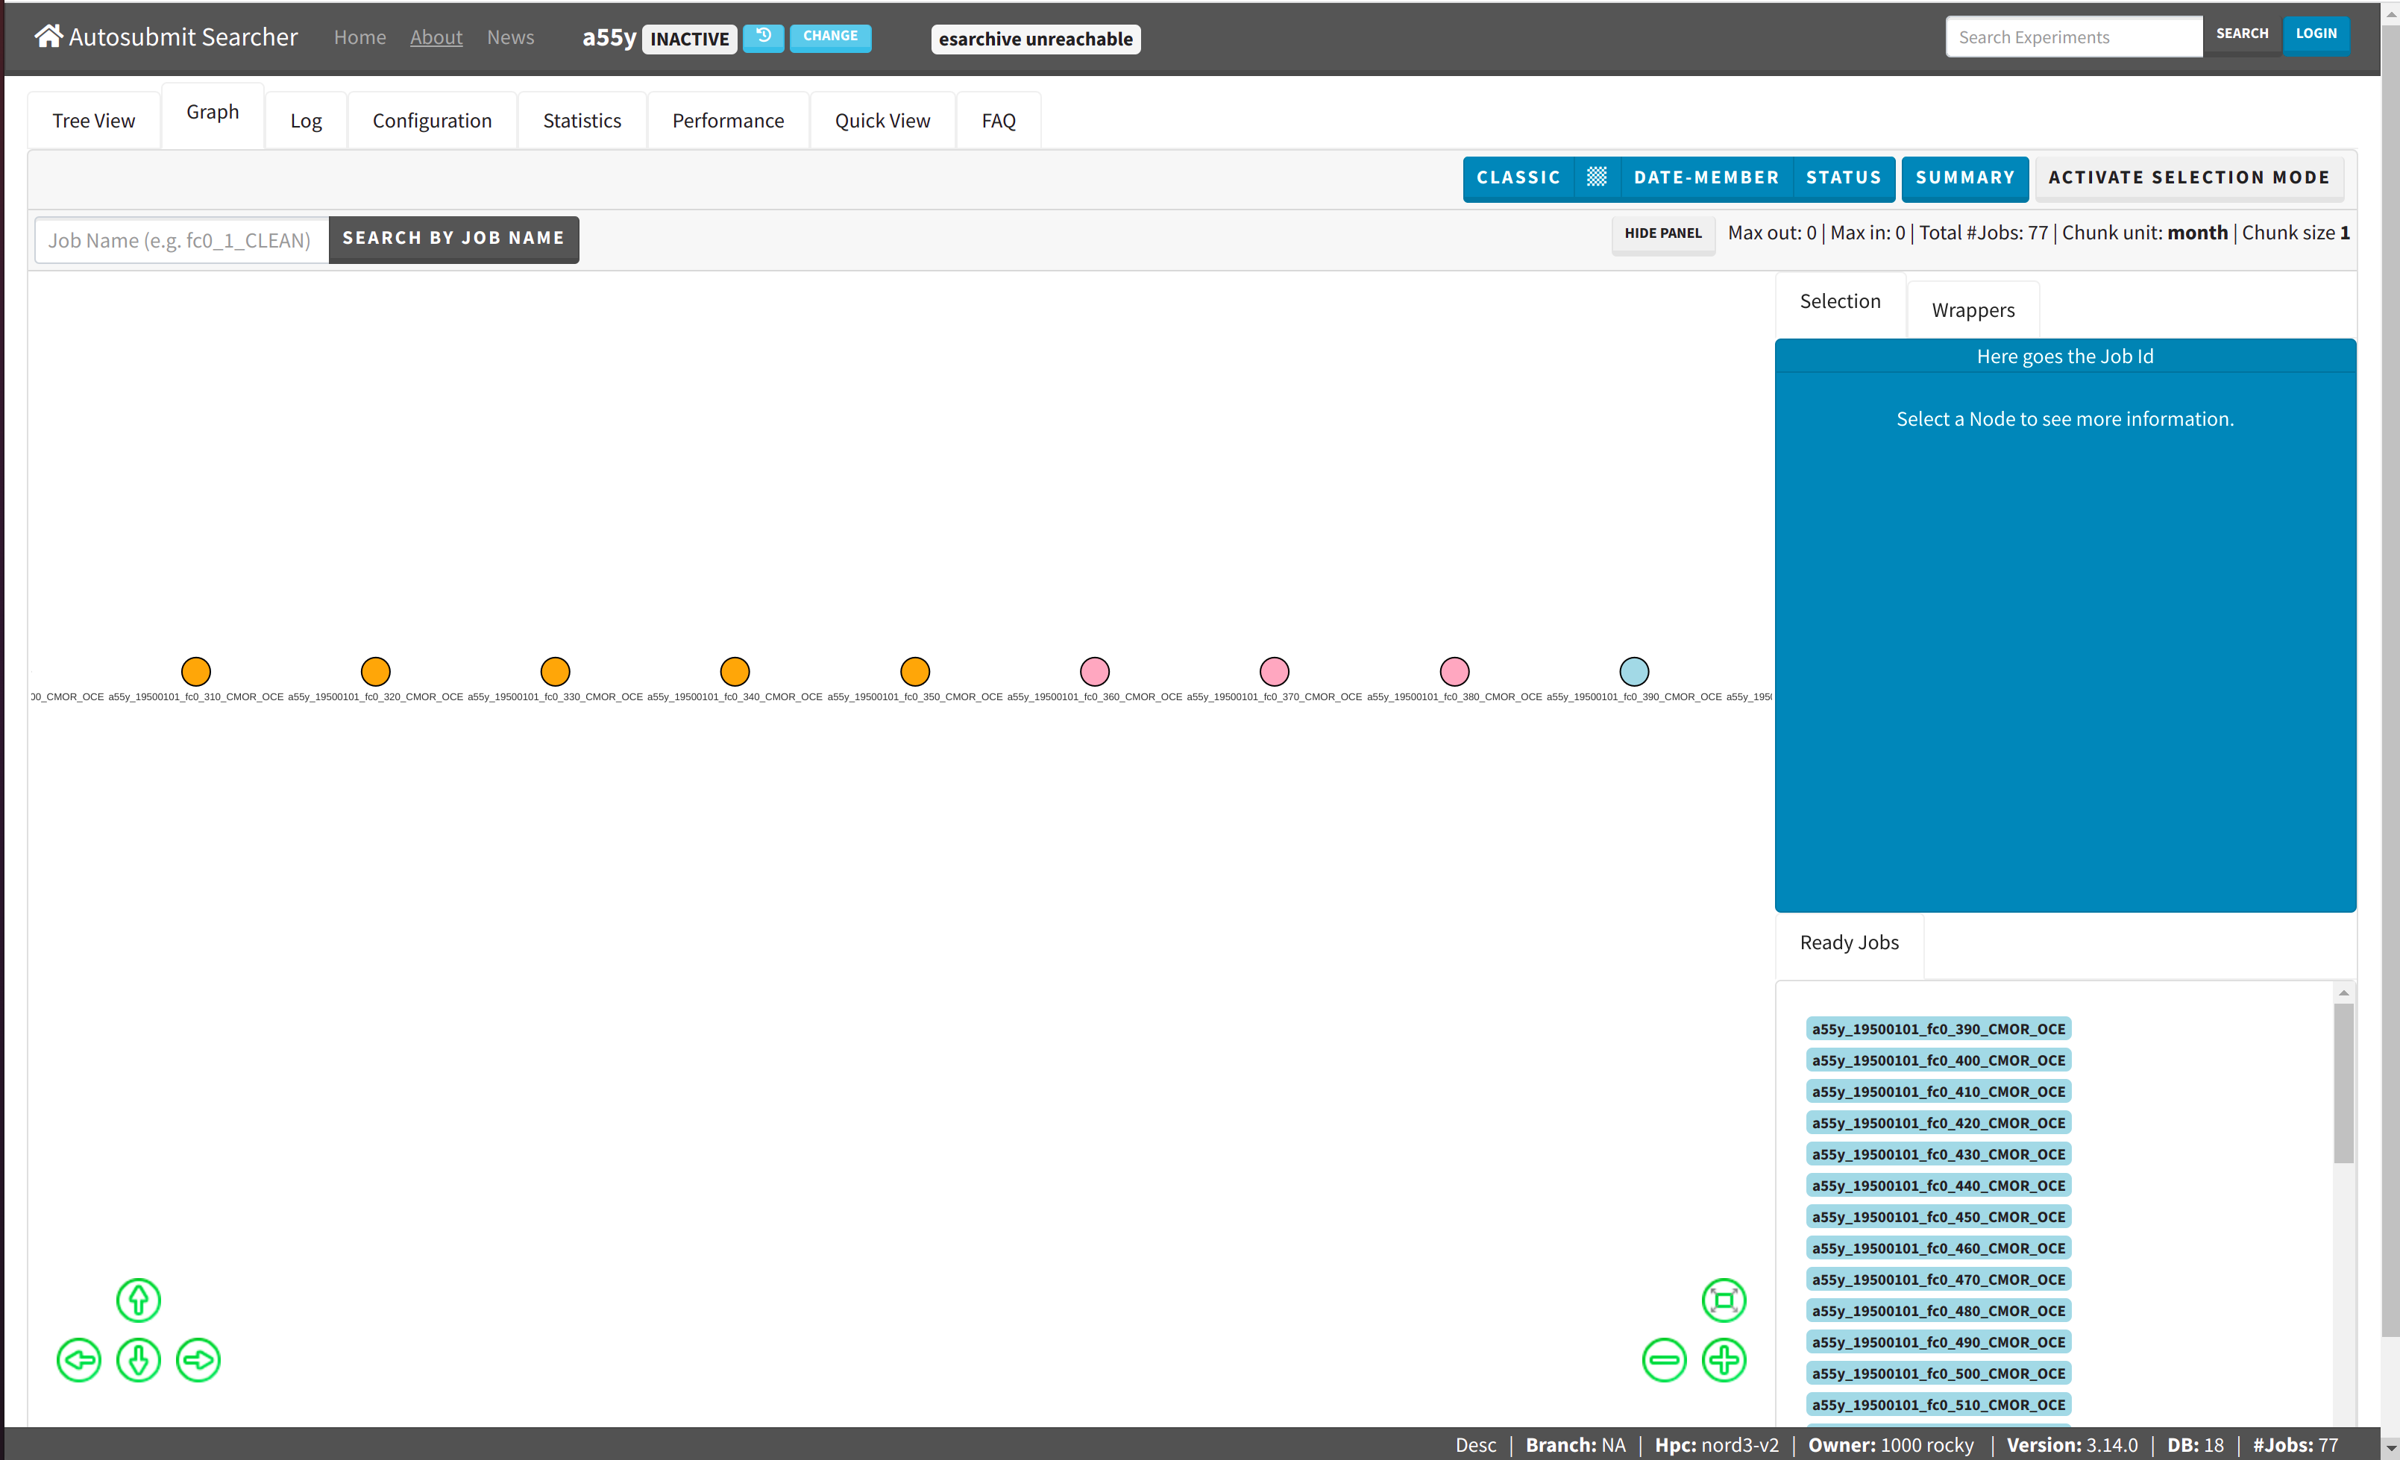This screenshot has height=1460, width=2400.
Task: Open the Statistics tab
Action: pyautogui.click(x=582, y=121)
